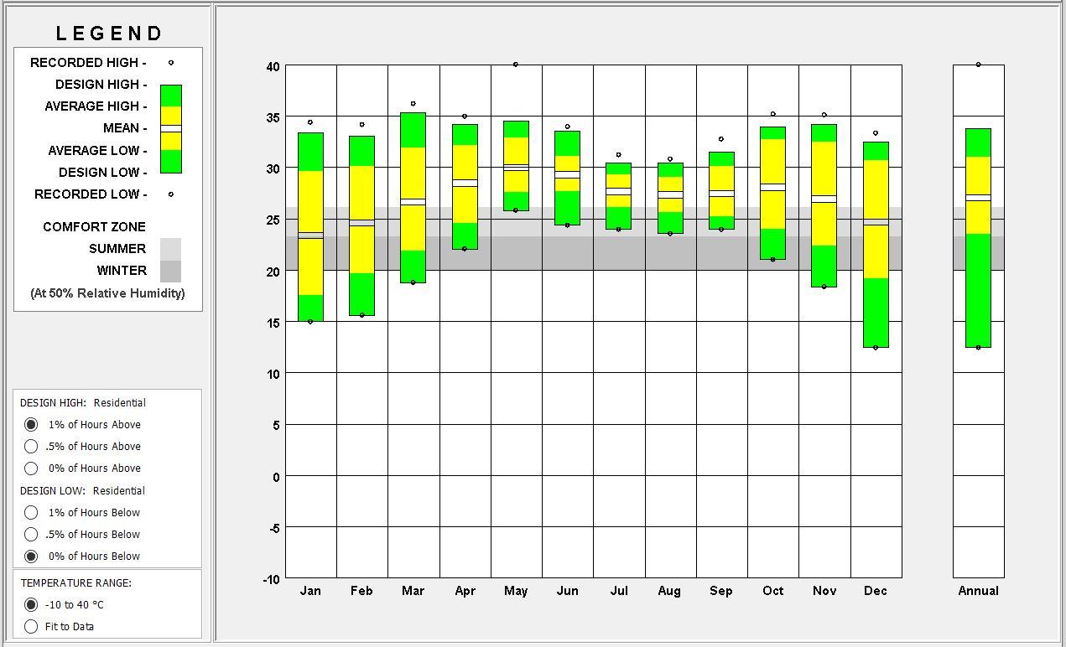Click the TEMPERATURE RANGE: heading
This screenshot has height=647, width=1066.
point(76,583)
